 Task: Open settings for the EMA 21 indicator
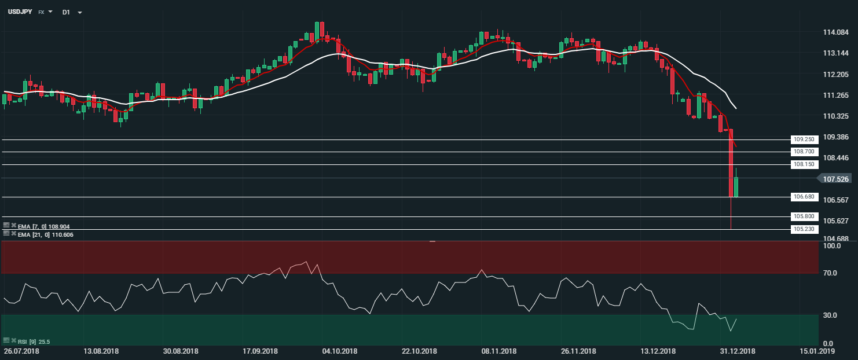(6, 234)
